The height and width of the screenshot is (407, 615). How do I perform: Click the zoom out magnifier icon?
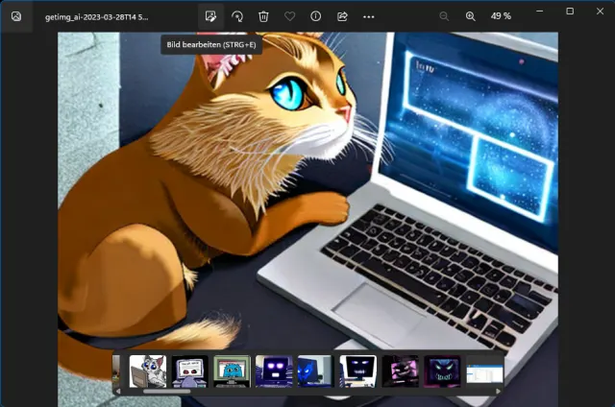pos(444,16)
